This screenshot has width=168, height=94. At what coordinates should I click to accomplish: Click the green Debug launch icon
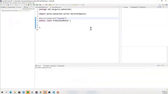click(31, 5)
